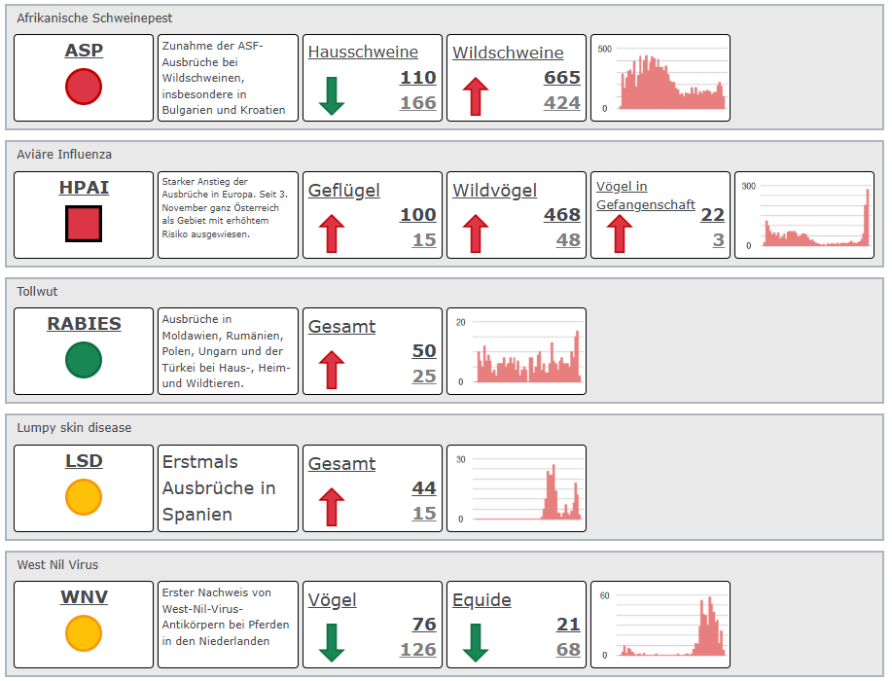Screen dimensions: 892x681
Task: Click the red circle ASP status indicator
Action: [x=84, y=87]
